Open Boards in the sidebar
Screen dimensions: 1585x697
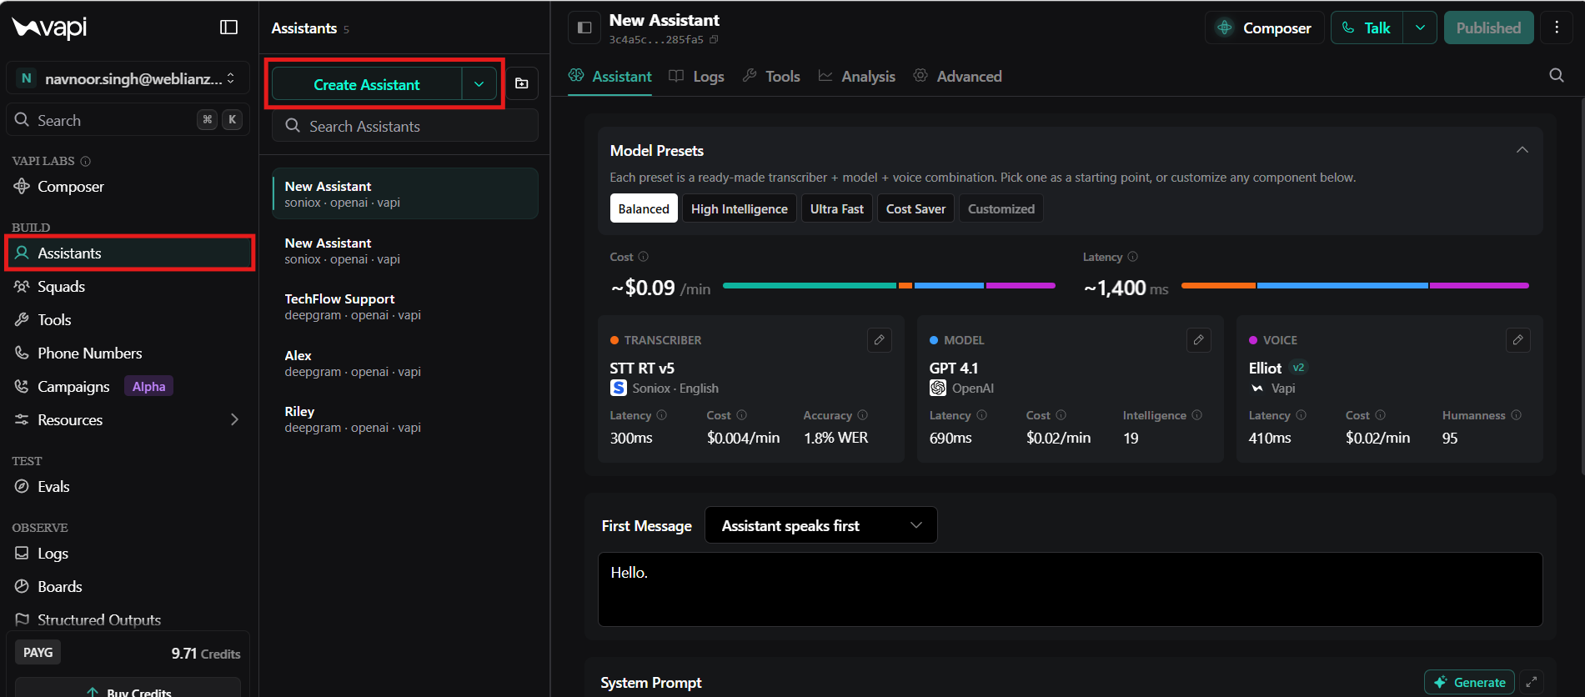click(x=128, y=586)
